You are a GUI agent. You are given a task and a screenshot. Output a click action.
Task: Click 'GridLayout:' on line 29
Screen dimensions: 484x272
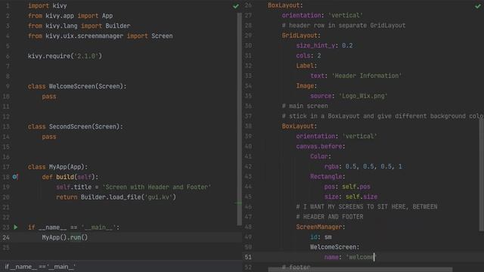click(301, 36)
